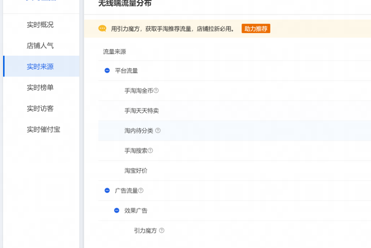Open 实时访客 in the sidebar
371x248 pixels.
pos(40,108)
